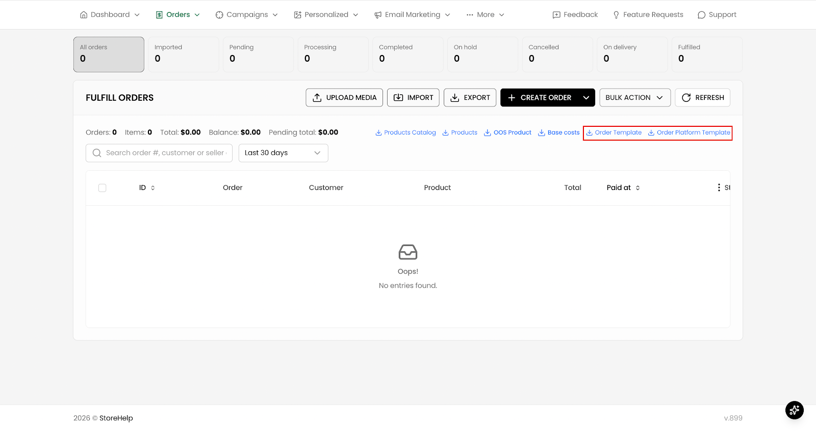The height and width of the screenshot is (431, 816).
Task: Click the Dashboard home icon
Action: click(x=84, y=15)
